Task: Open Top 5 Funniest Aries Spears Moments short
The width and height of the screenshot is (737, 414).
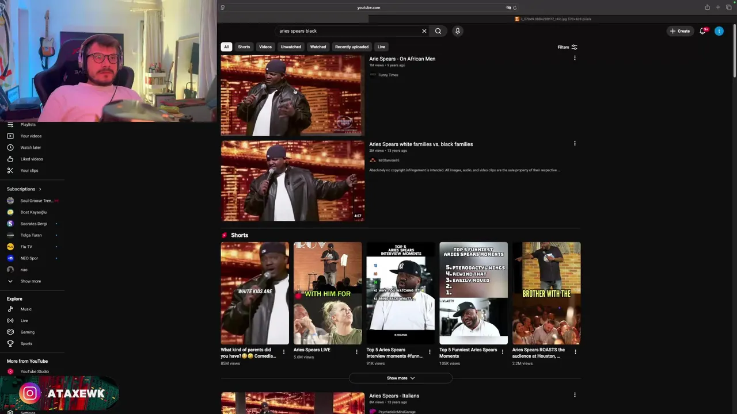Action: pos(473,293)
